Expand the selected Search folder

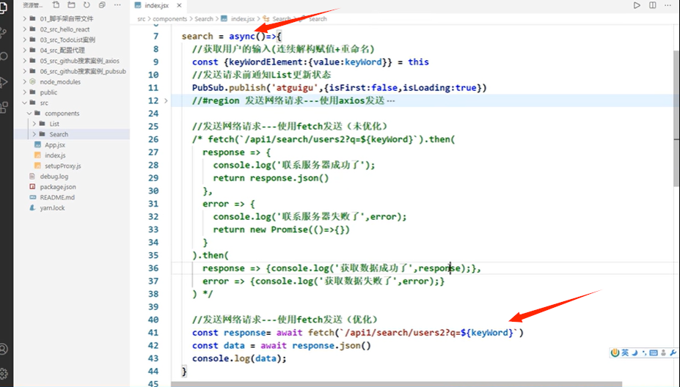point(59,134)
